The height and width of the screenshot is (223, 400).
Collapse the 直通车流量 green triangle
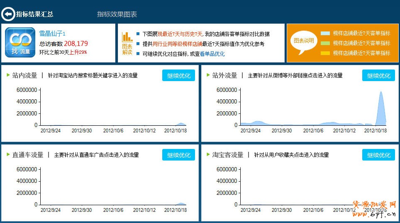[8, 155]
